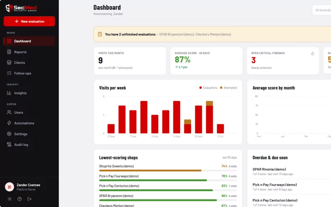The height and width of the screenshot is (207, 331).
Task: Click the Users people icon
Action: pos(9,112)
